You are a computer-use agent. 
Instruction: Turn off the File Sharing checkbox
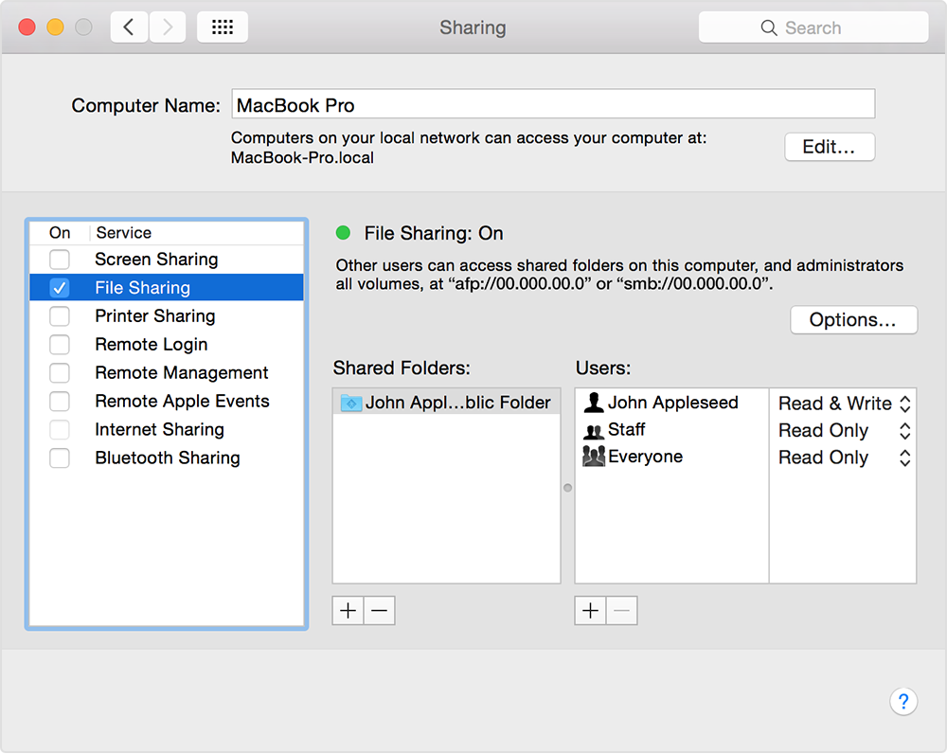pyautogui.click(x=60, y=287)
